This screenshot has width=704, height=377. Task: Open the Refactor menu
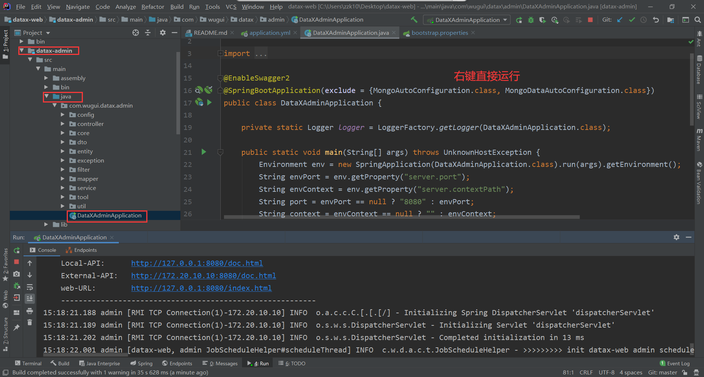pos(153,7)
